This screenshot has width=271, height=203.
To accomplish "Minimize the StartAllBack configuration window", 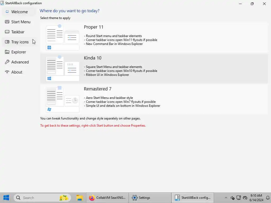I will point(240,4).
